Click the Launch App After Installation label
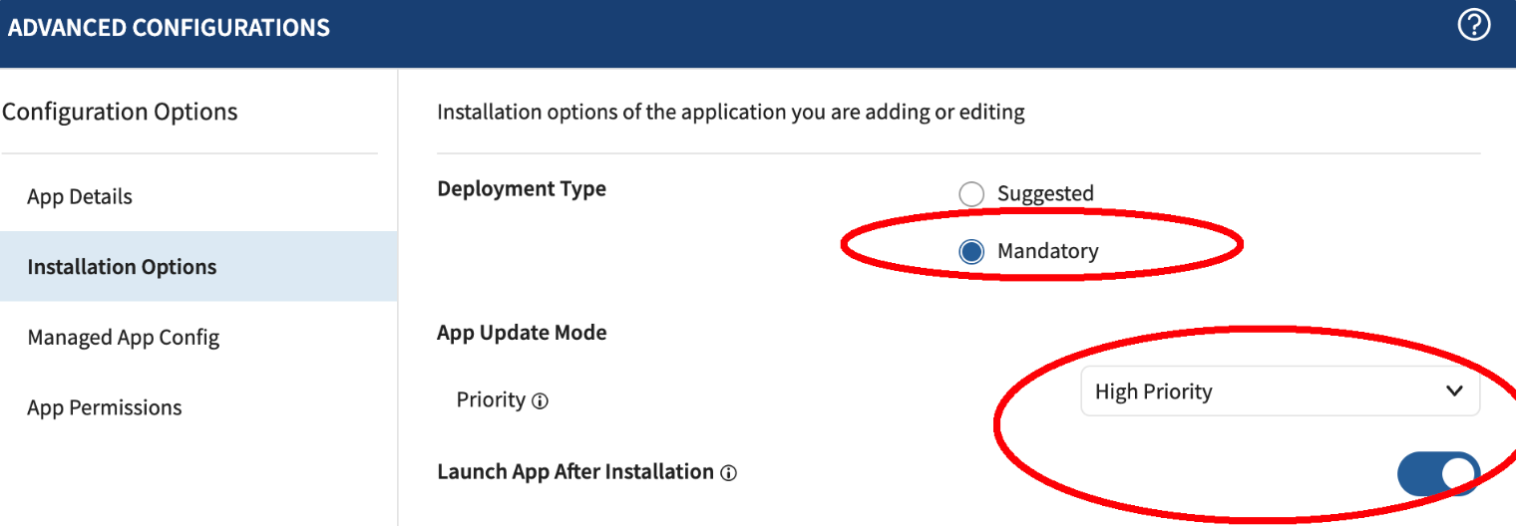The height and width of the screenshot is (526, 1516). click(575, 471)
